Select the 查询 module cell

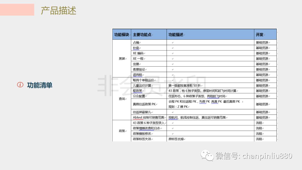122,99
